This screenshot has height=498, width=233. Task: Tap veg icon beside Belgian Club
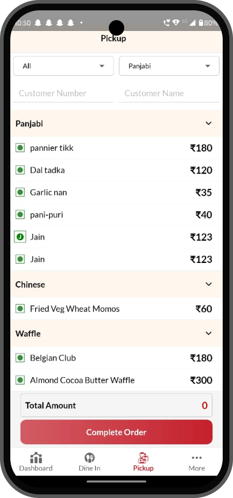pos(20,358)
